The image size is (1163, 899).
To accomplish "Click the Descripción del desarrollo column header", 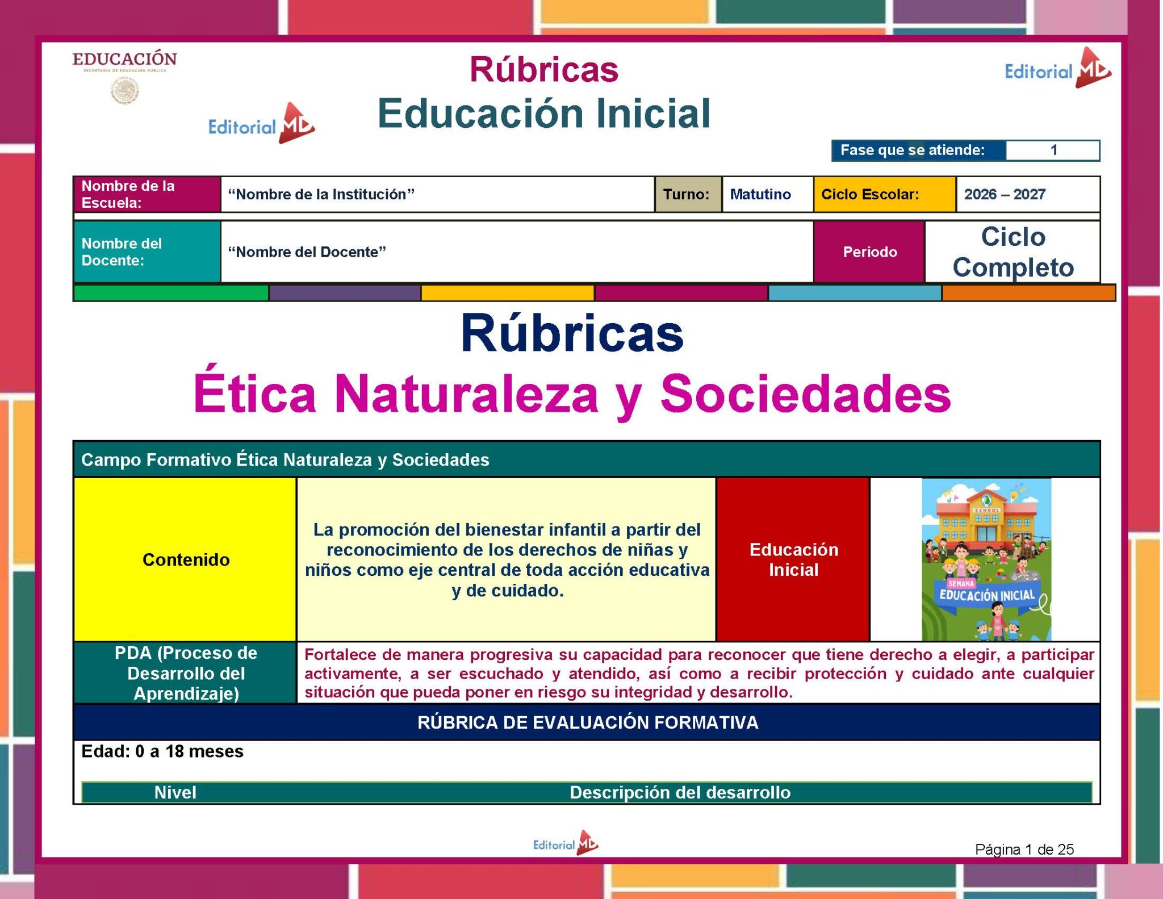I will (680, 792).
